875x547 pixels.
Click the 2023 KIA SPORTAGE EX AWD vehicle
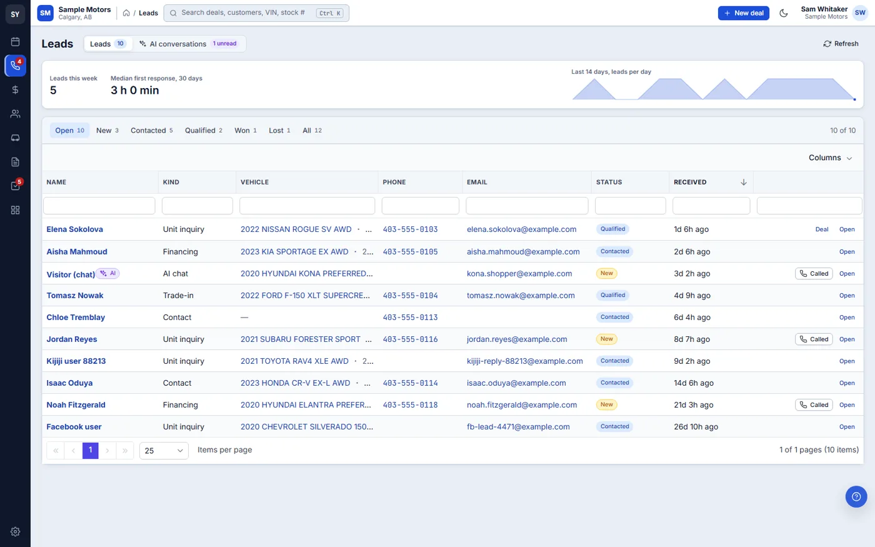pyautogui.click(x=294, y=252)
